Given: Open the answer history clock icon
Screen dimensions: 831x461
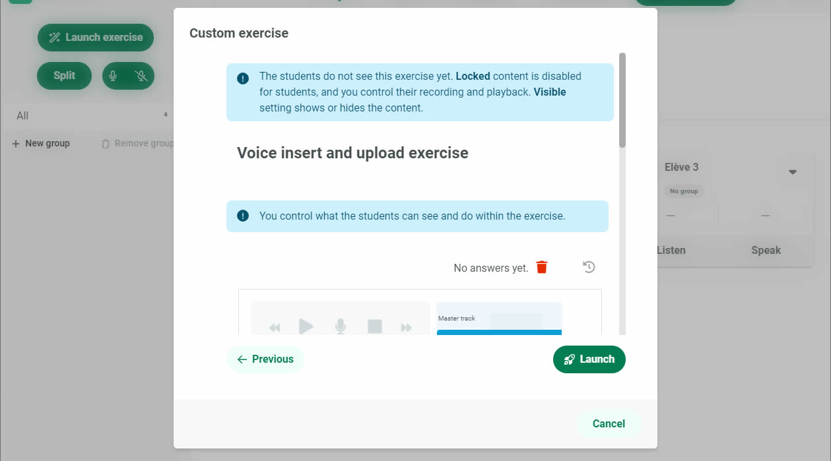Looking at the screenshot, I should tap(589, 267).
